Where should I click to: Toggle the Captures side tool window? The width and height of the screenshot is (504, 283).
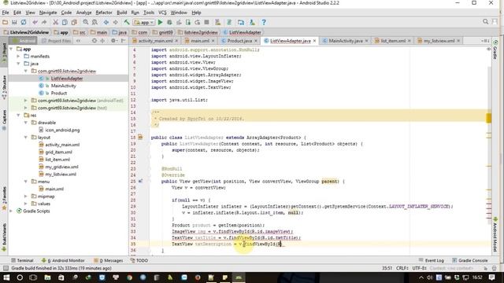click(x=4, y=119)
